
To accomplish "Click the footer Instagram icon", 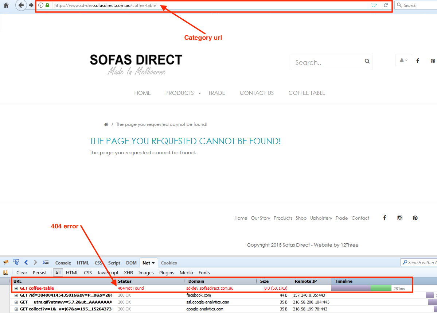I will click(400, 218).
